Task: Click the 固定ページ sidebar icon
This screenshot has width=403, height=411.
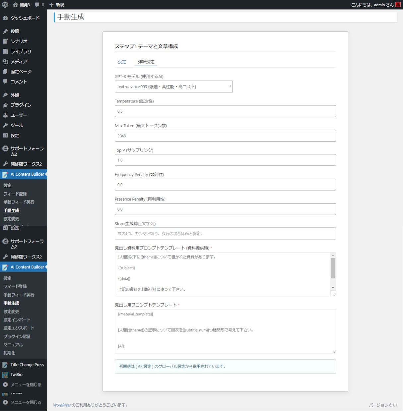Action: (5, 71)
